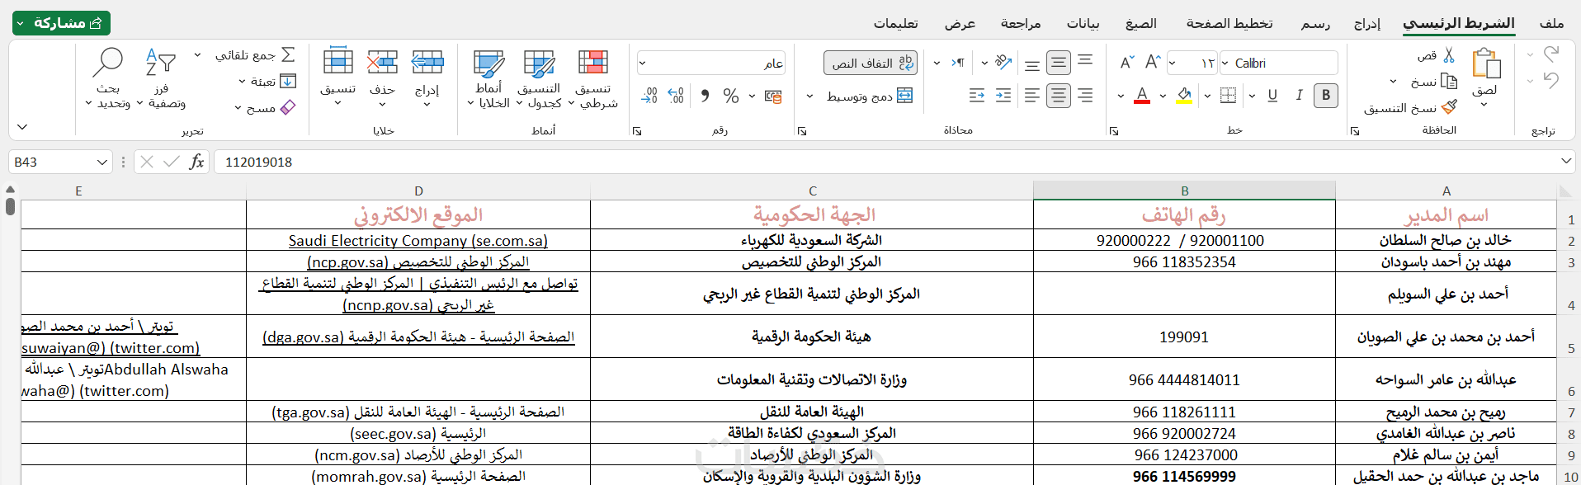
Task: Switch to the Data (بيانات) tab
Action: click(x=1083, y=23)
